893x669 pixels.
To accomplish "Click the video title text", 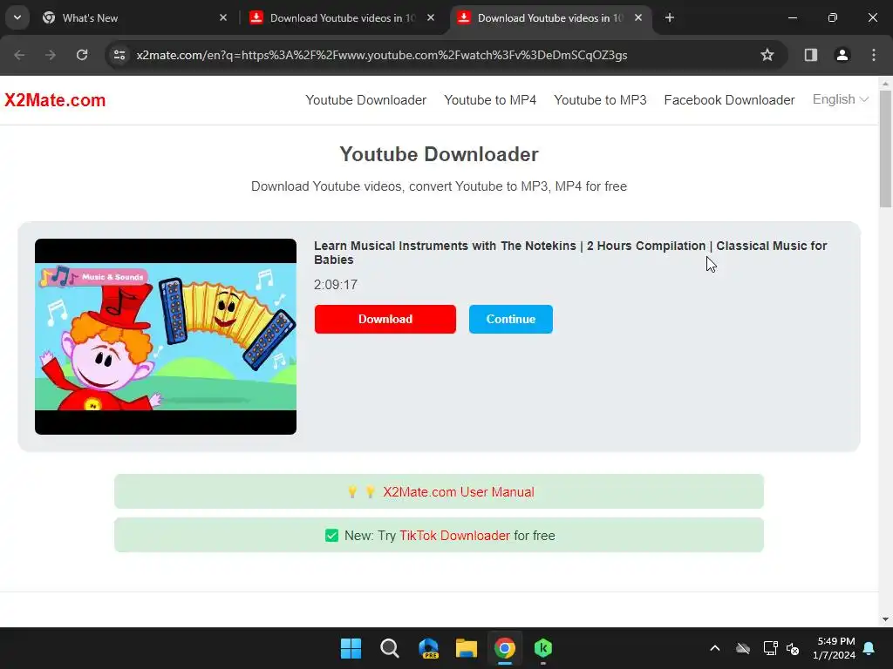I will pyautogui.click(x=570, y=253).
